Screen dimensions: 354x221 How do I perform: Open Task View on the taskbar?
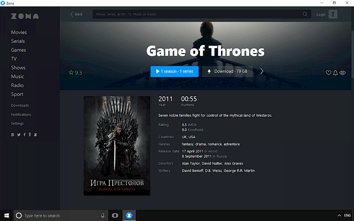(x=115, y=215)
